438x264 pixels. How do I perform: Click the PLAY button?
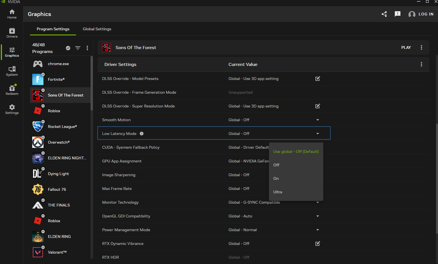tap(406, 47)
